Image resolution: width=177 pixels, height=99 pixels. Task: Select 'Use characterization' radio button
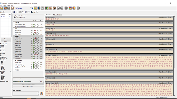tap(14, 18)
